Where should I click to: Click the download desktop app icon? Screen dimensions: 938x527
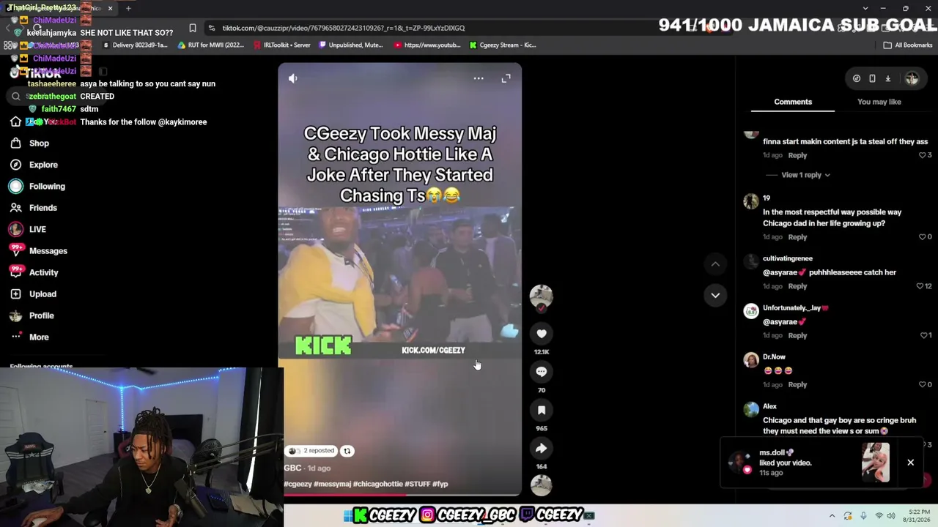point(887,78)
